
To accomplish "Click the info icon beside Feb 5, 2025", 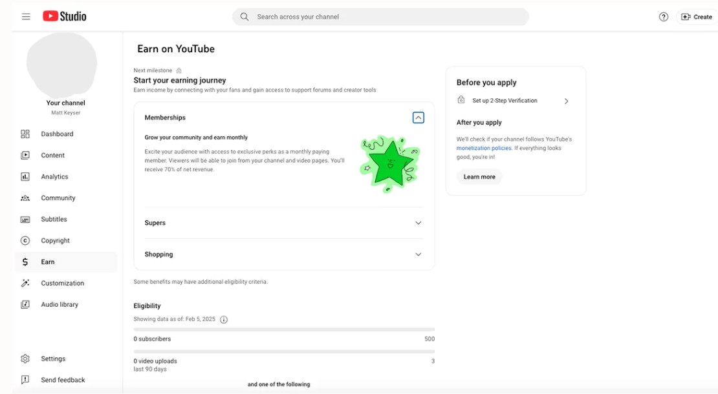I will 224,320.
